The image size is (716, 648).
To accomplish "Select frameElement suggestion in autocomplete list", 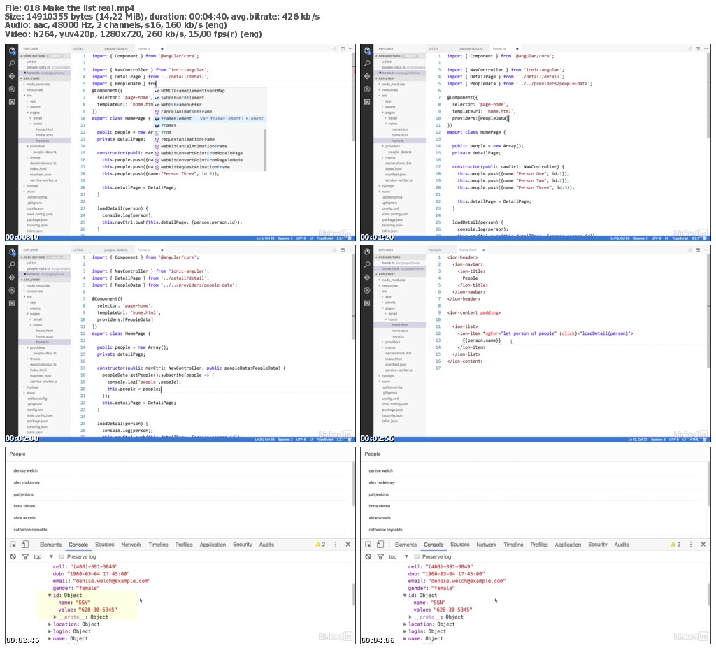I will click(x=208, y=118).
